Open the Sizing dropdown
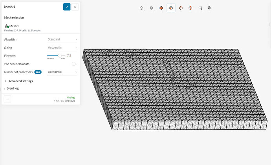 (x=62, y=48)
